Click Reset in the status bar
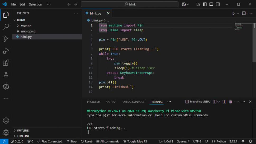 coord(86,141)
